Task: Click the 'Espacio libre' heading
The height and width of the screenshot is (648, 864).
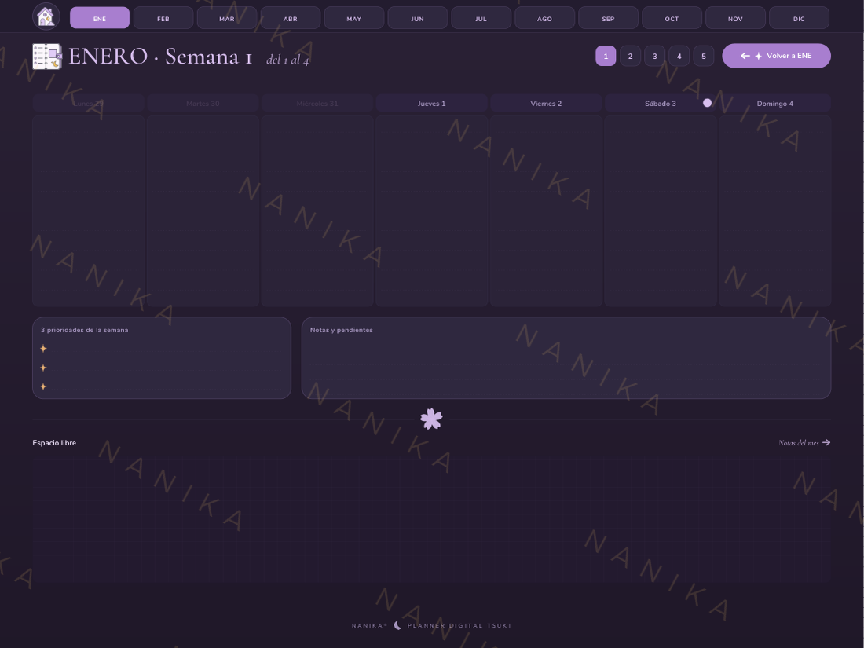Action: 54,442
